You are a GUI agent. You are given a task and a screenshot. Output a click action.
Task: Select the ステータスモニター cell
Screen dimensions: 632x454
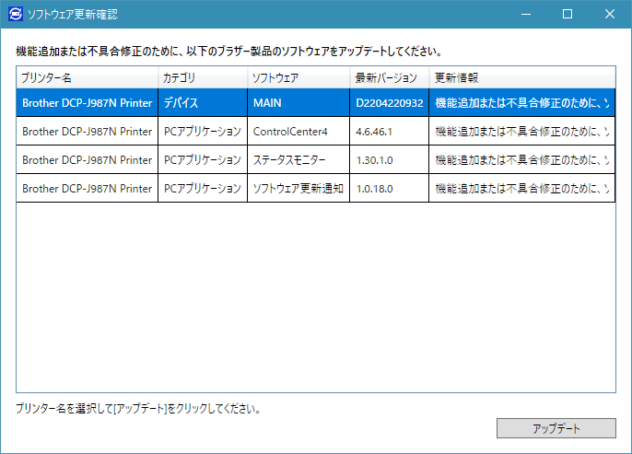pos(298,160)
